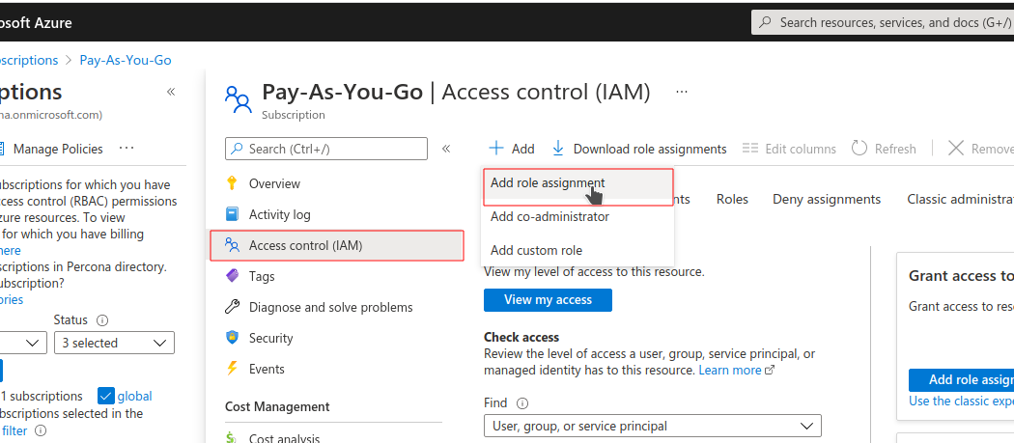Switch to the Deny assignments tab

coord(827,199)
